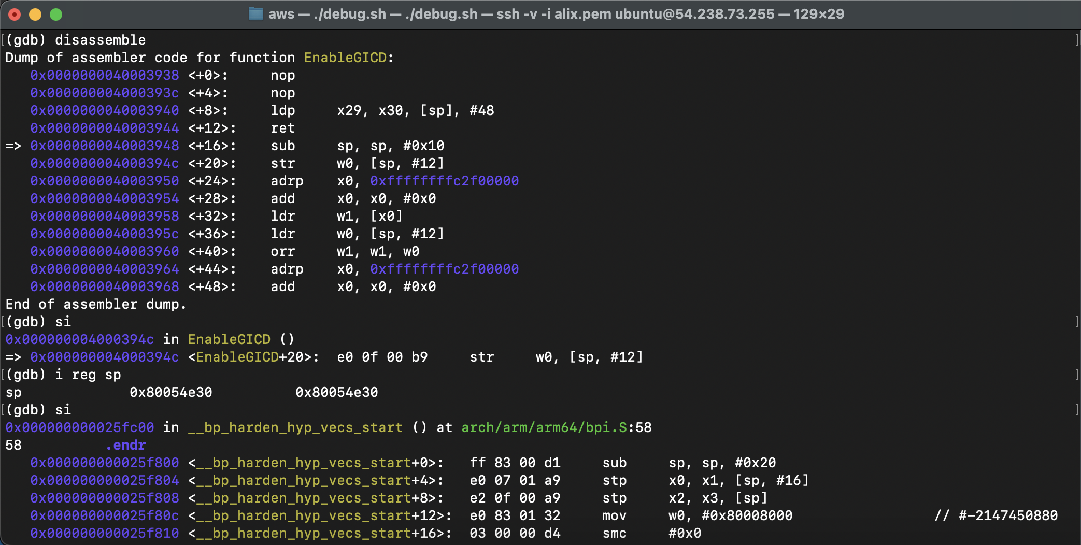Screen dimensions: 1081x545
Task: Click the '(gdb) disassemble' command line
Action: [76, 40]
